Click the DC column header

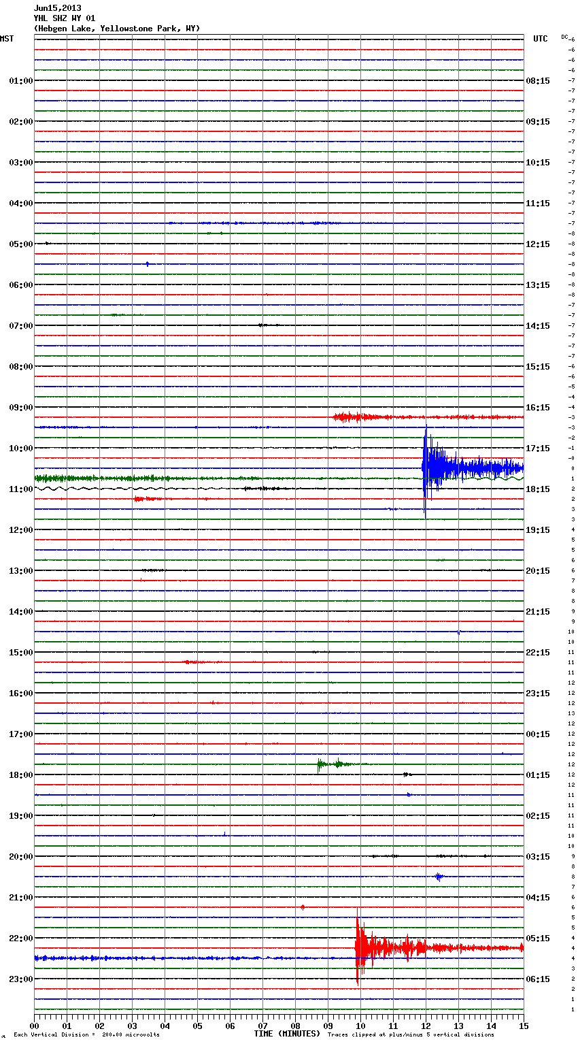pyautogui.click(x=564, y=37)
